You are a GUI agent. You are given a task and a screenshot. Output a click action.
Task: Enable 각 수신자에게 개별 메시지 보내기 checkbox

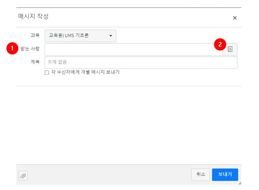47,73
